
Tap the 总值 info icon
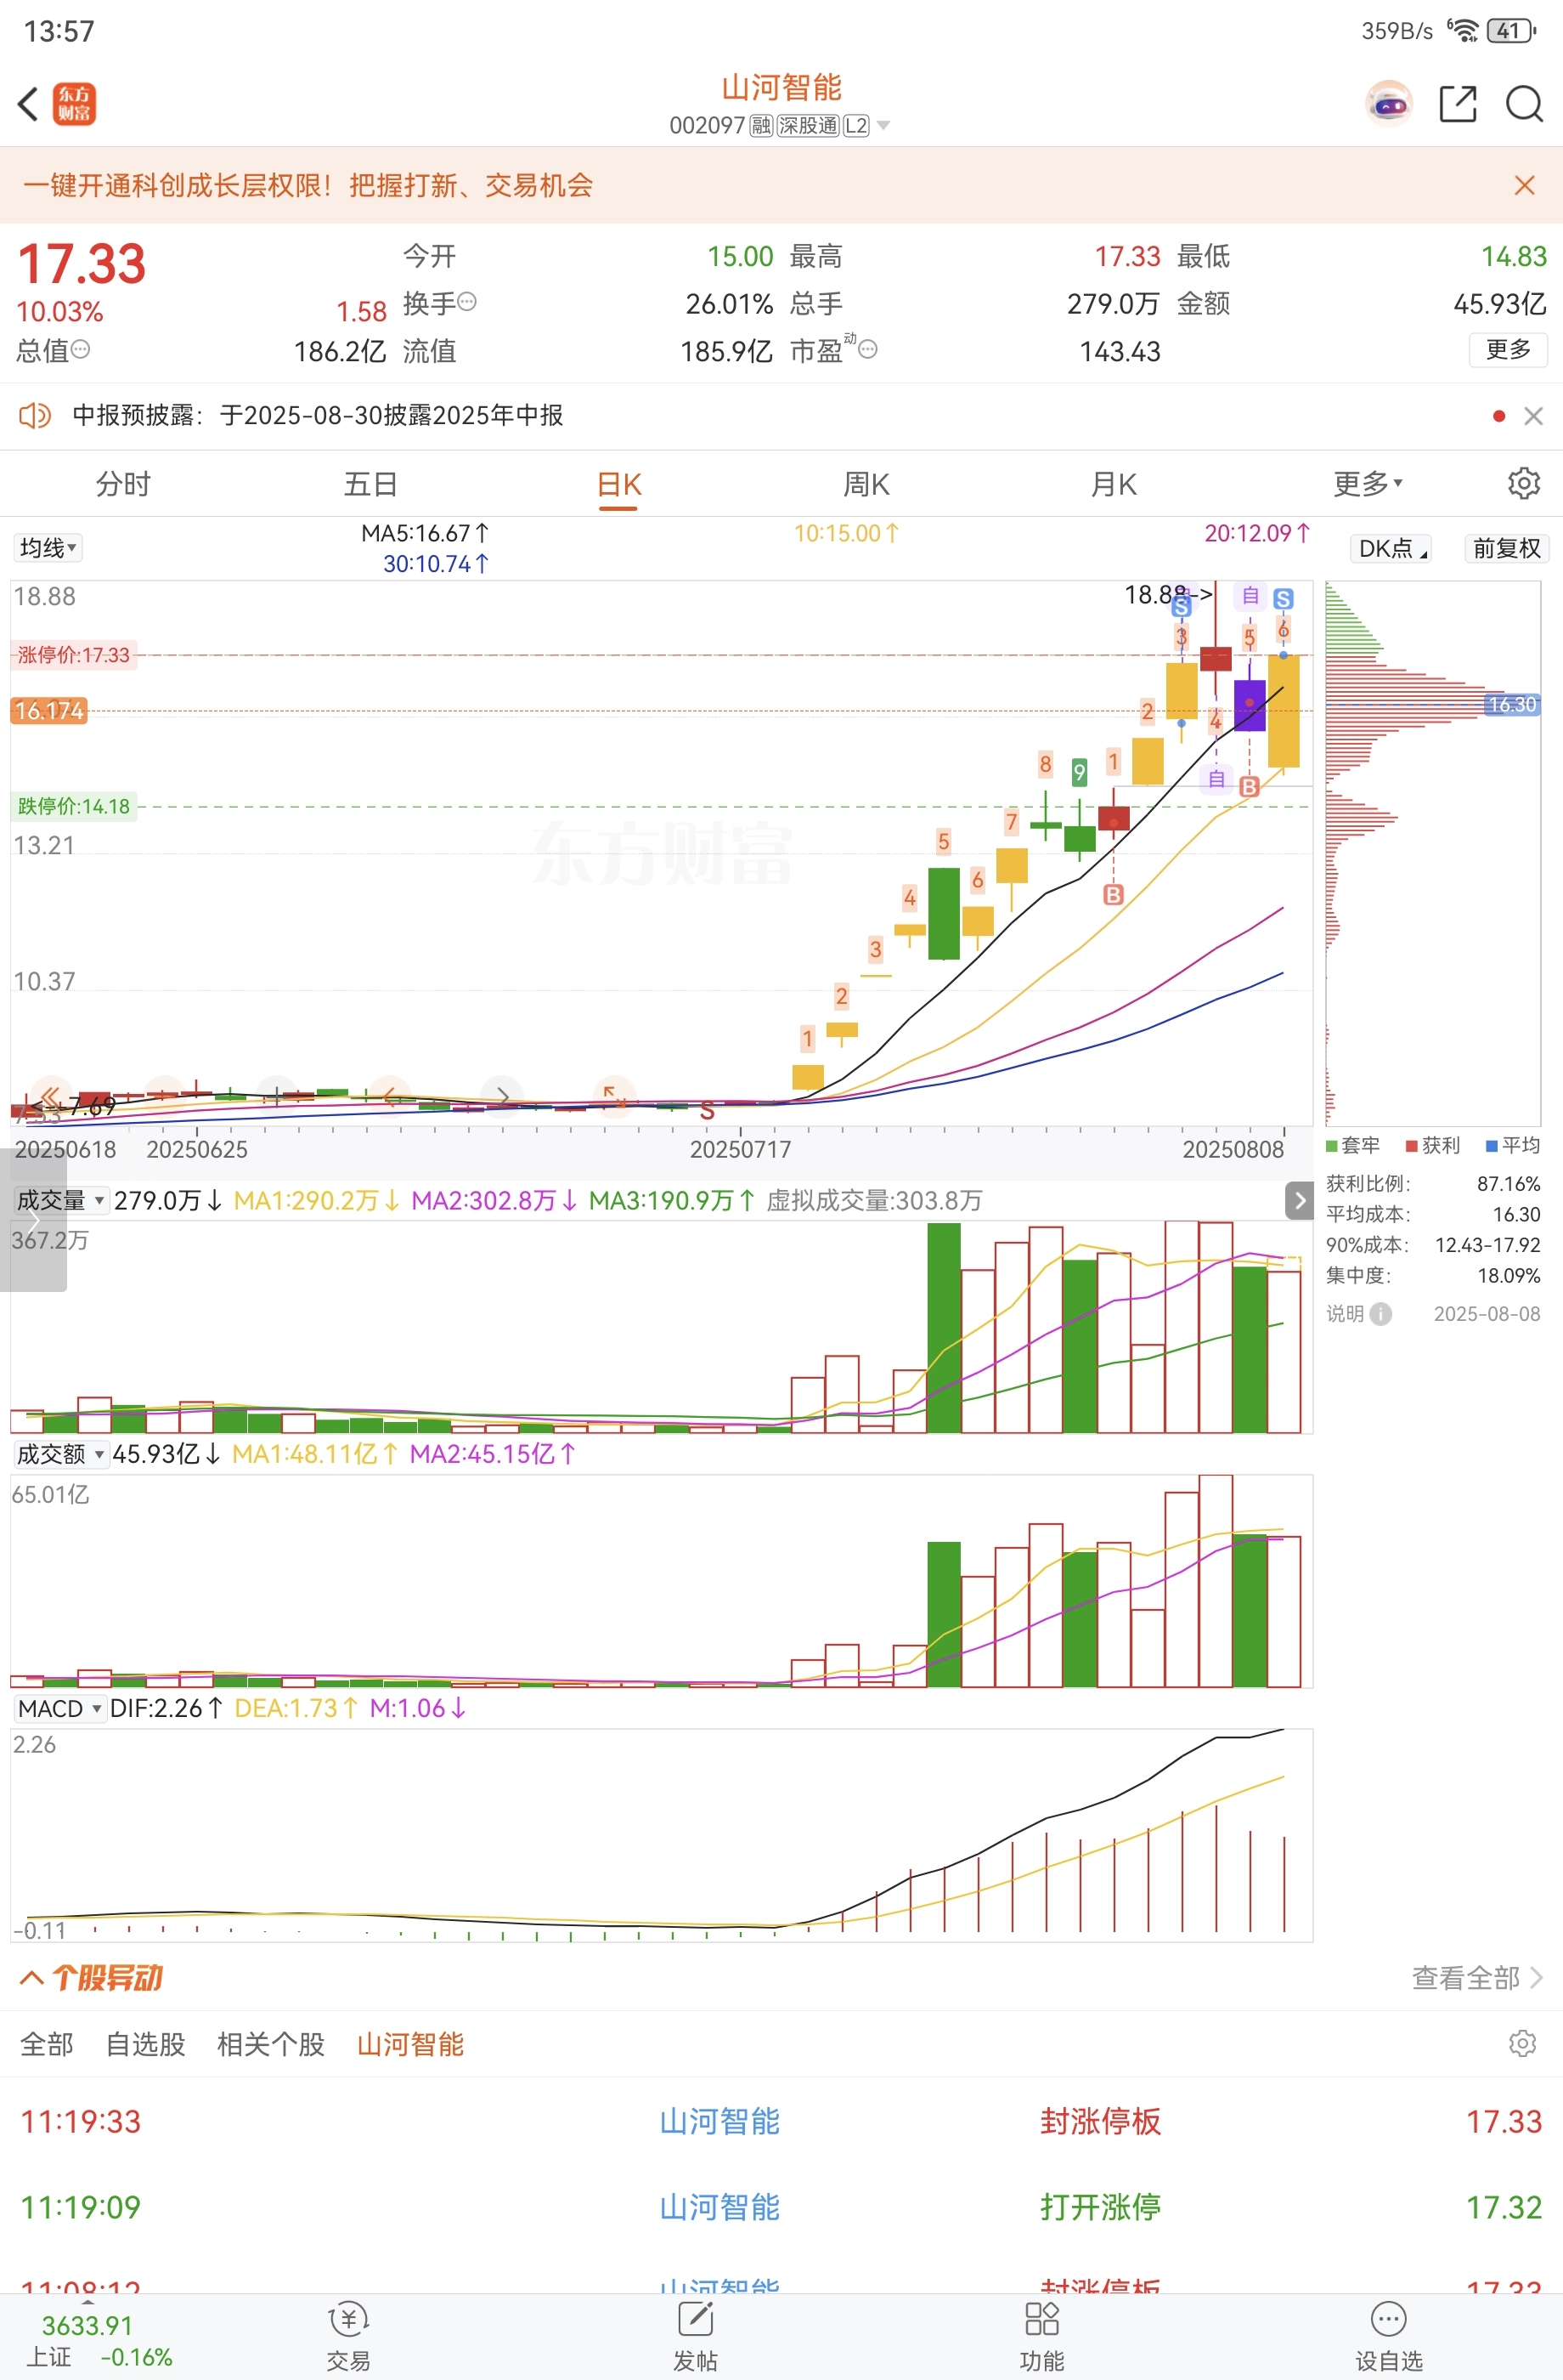coord(81,349)
